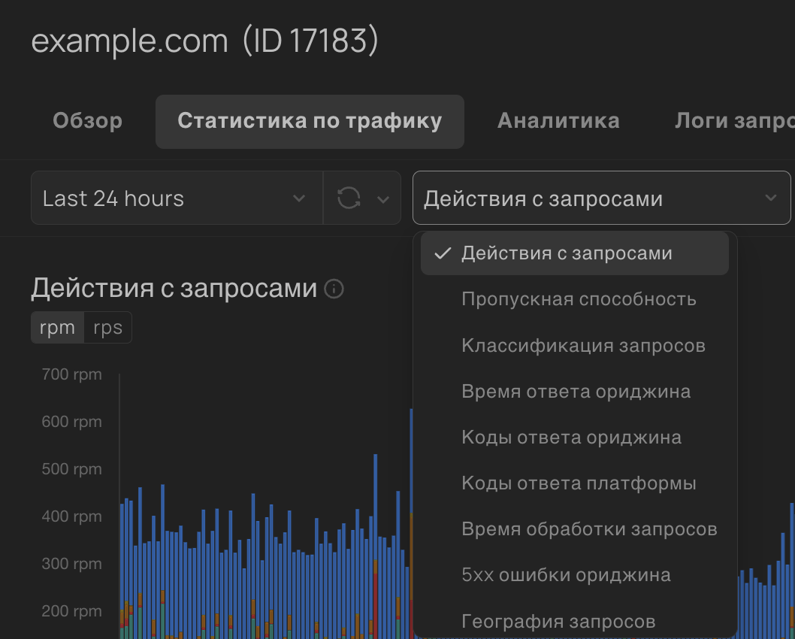The height and width of the screenshot is (639, 795).
Task: Switch chart units to rpm
Action: (x=57, y=328)
